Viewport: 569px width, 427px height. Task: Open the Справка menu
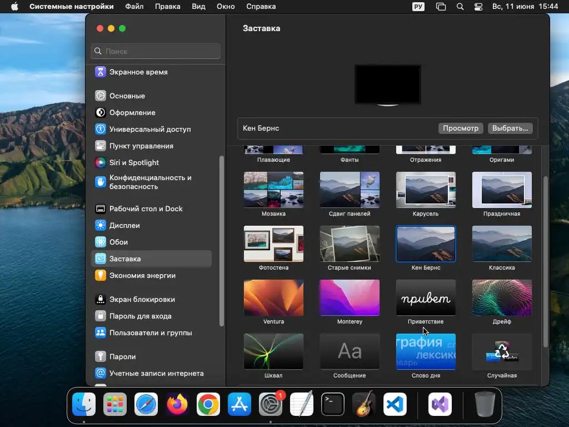click(261, 7)
